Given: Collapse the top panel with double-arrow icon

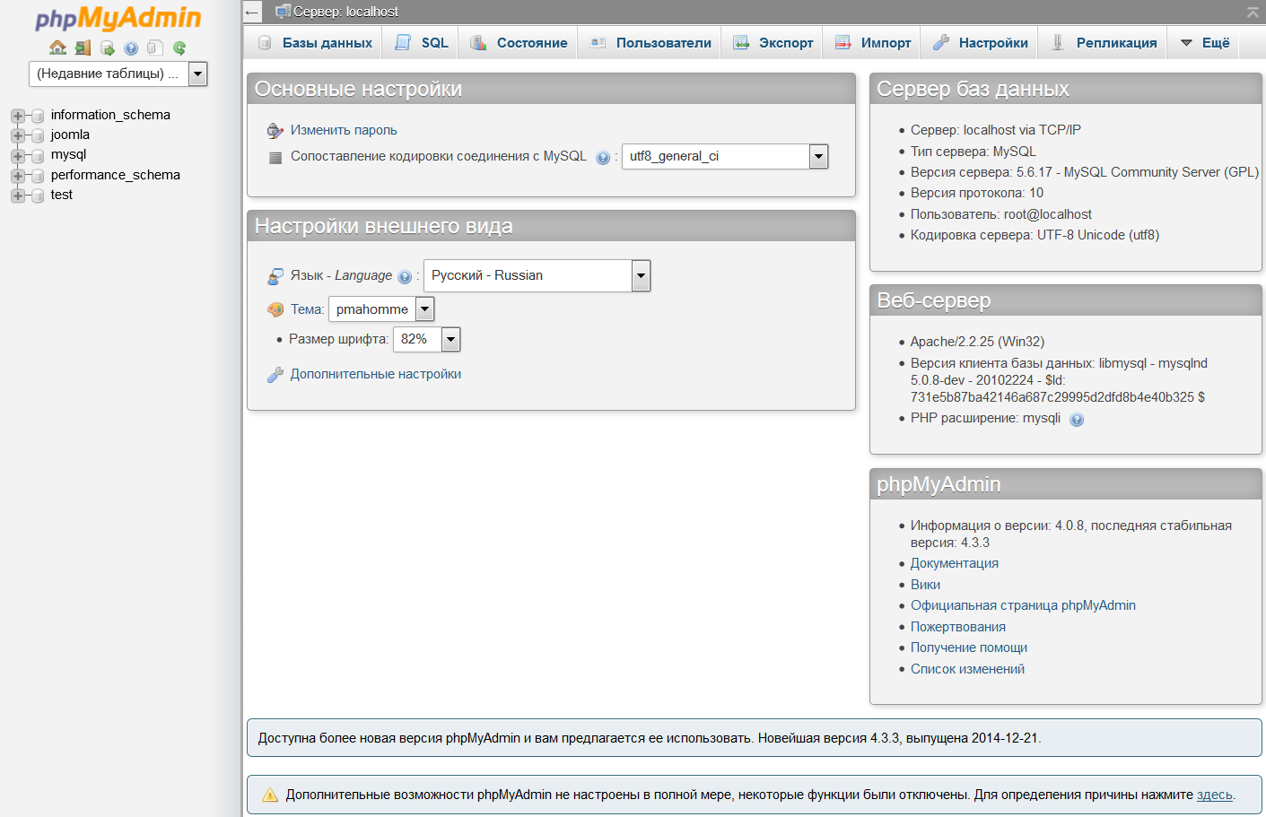Looking at the screenshot, I should pos(1253,12).
